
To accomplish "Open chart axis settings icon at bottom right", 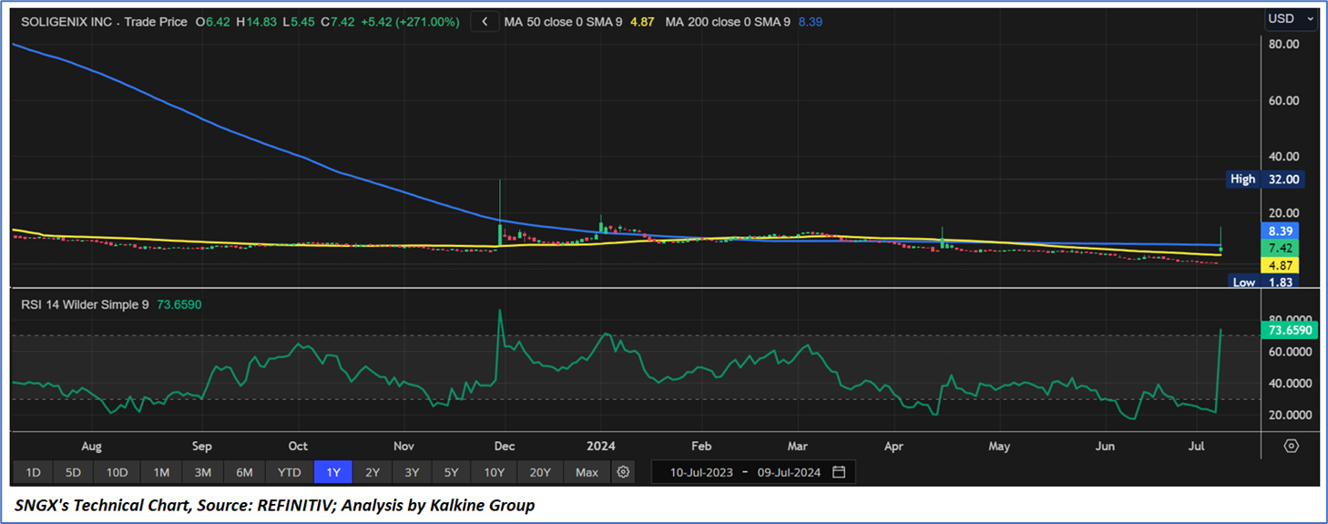I will 1291,447.
